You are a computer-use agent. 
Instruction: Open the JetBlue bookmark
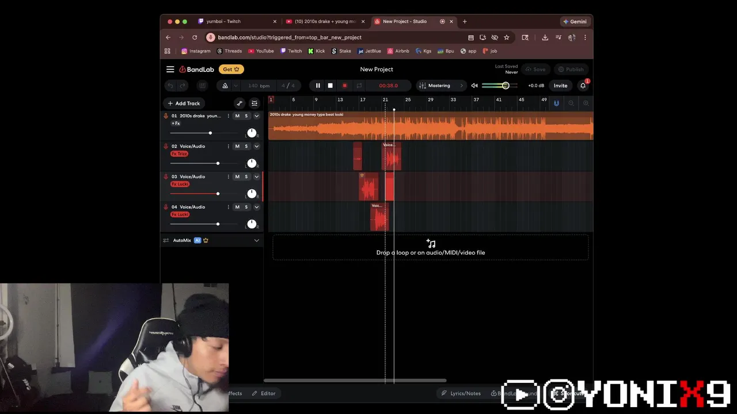click(370, 51)
